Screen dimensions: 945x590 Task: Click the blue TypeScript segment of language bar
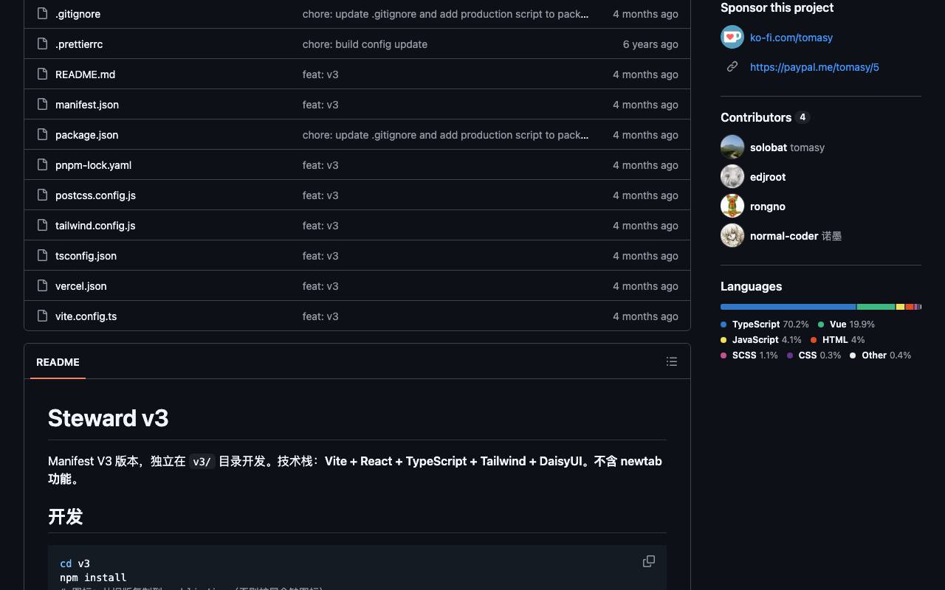tap(788, 307)
